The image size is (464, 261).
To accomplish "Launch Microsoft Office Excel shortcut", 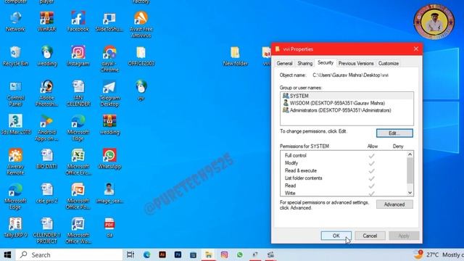I will point(78,162).
